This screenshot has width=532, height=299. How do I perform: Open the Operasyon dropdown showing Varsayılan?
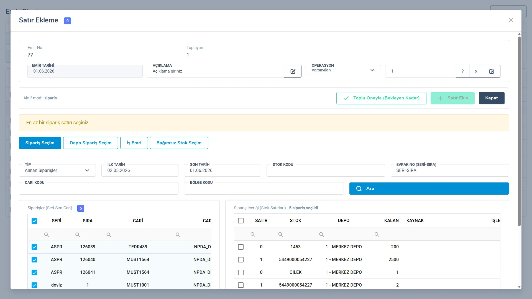pos(343,70)
